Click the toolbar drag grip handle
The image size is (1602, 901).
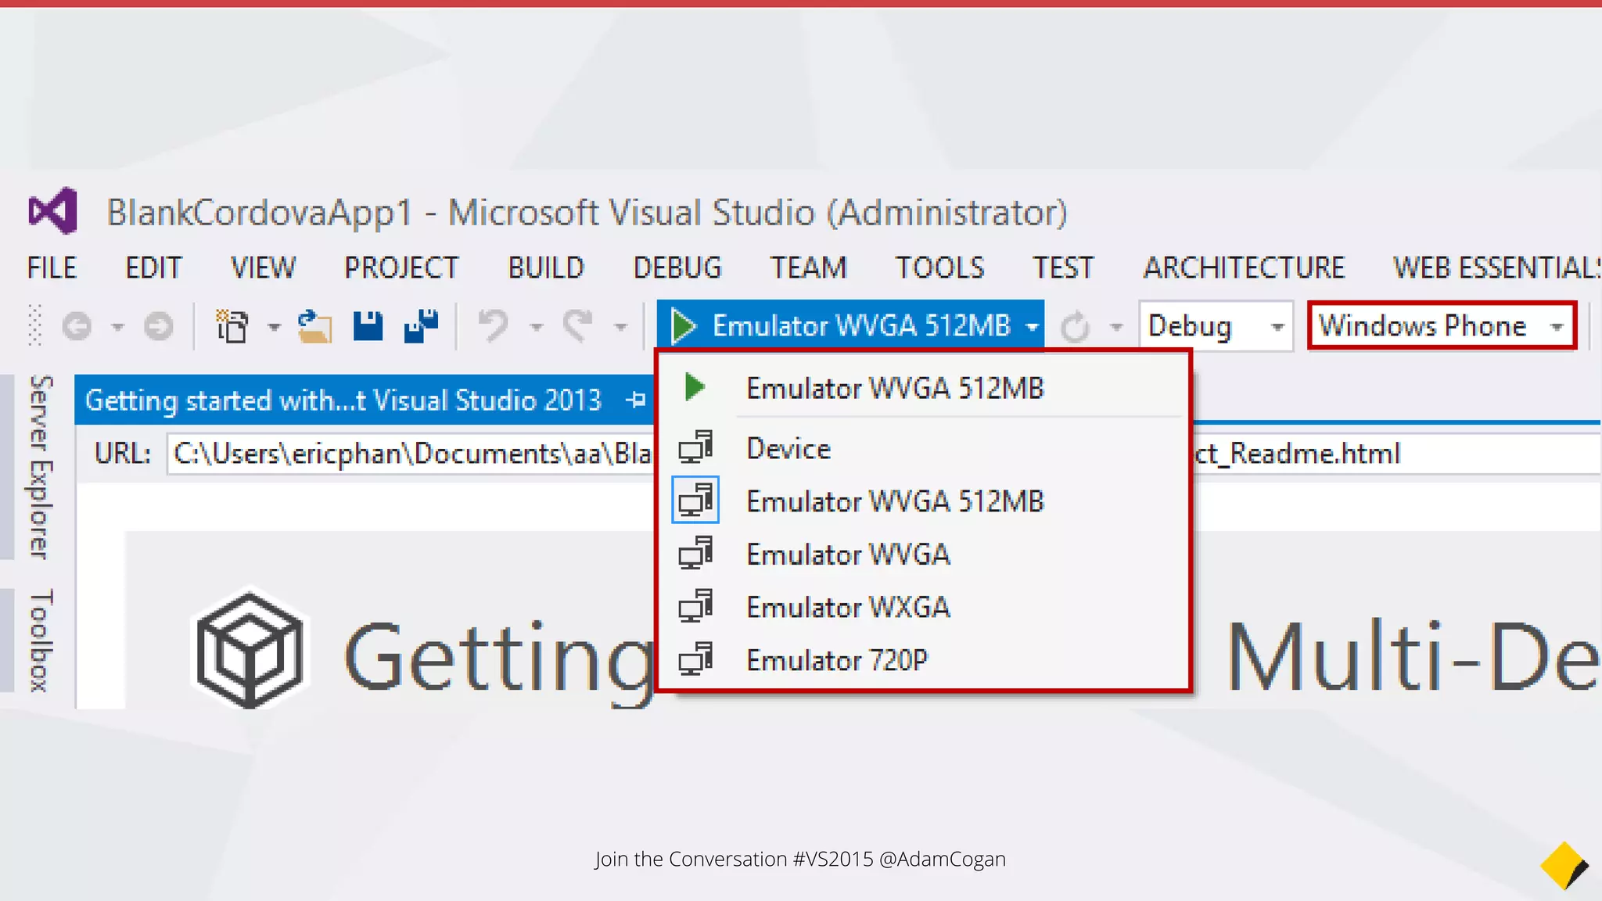coord(34,325)
